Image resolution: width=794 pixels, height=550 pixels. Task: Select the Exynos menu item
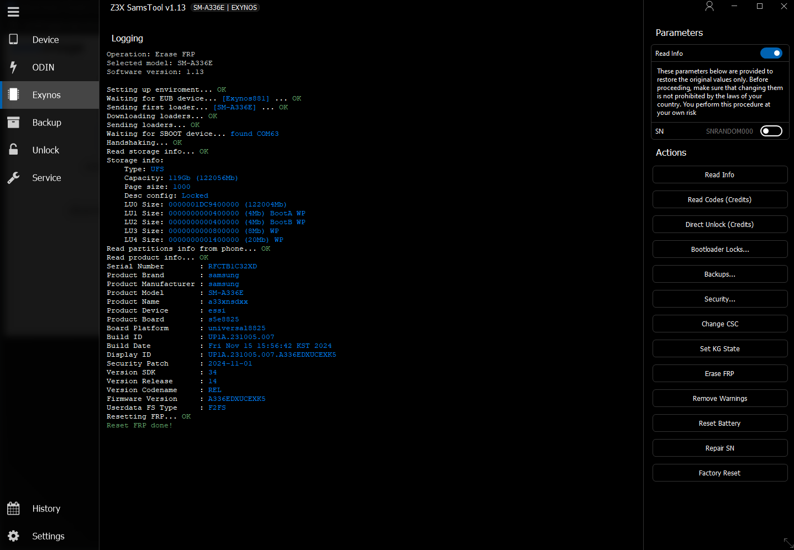point(50,95)
